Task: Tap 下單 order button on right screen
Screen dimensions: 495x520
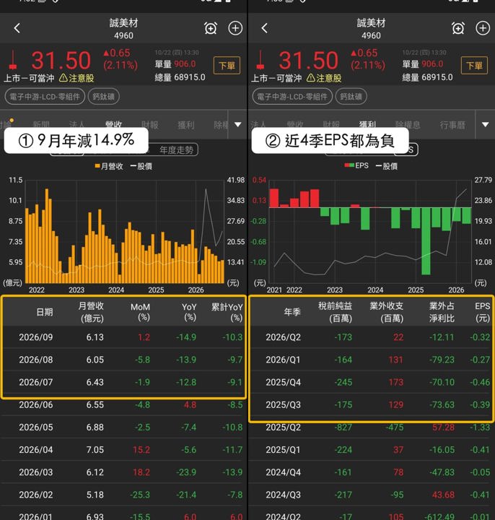Action: coord(474,65)
